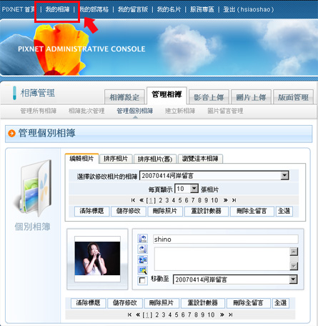Click 建立新相簿 submenu link
The height and width of the screenshot is (326, 318).
tap(180, 111)
